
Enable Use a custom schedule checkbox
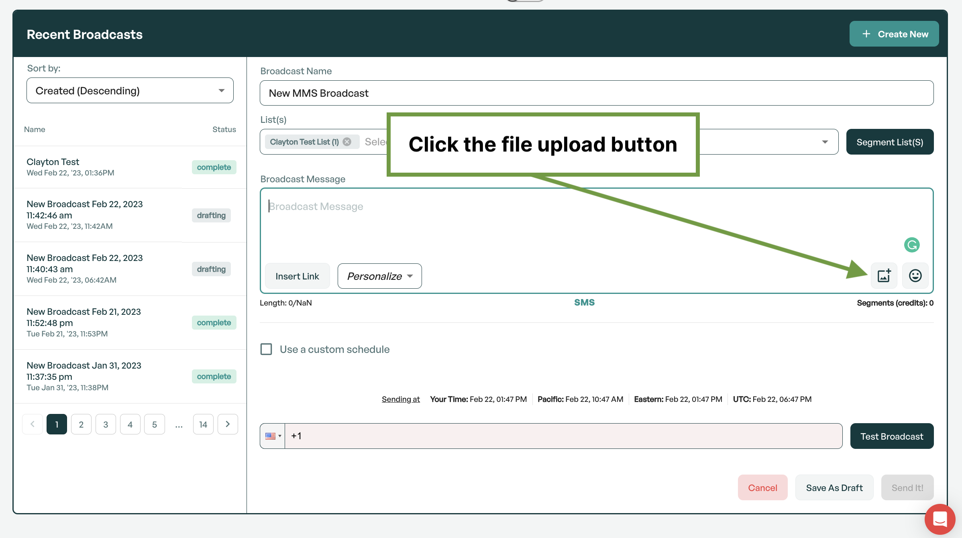pyautogui.click(x=266, y=349)
